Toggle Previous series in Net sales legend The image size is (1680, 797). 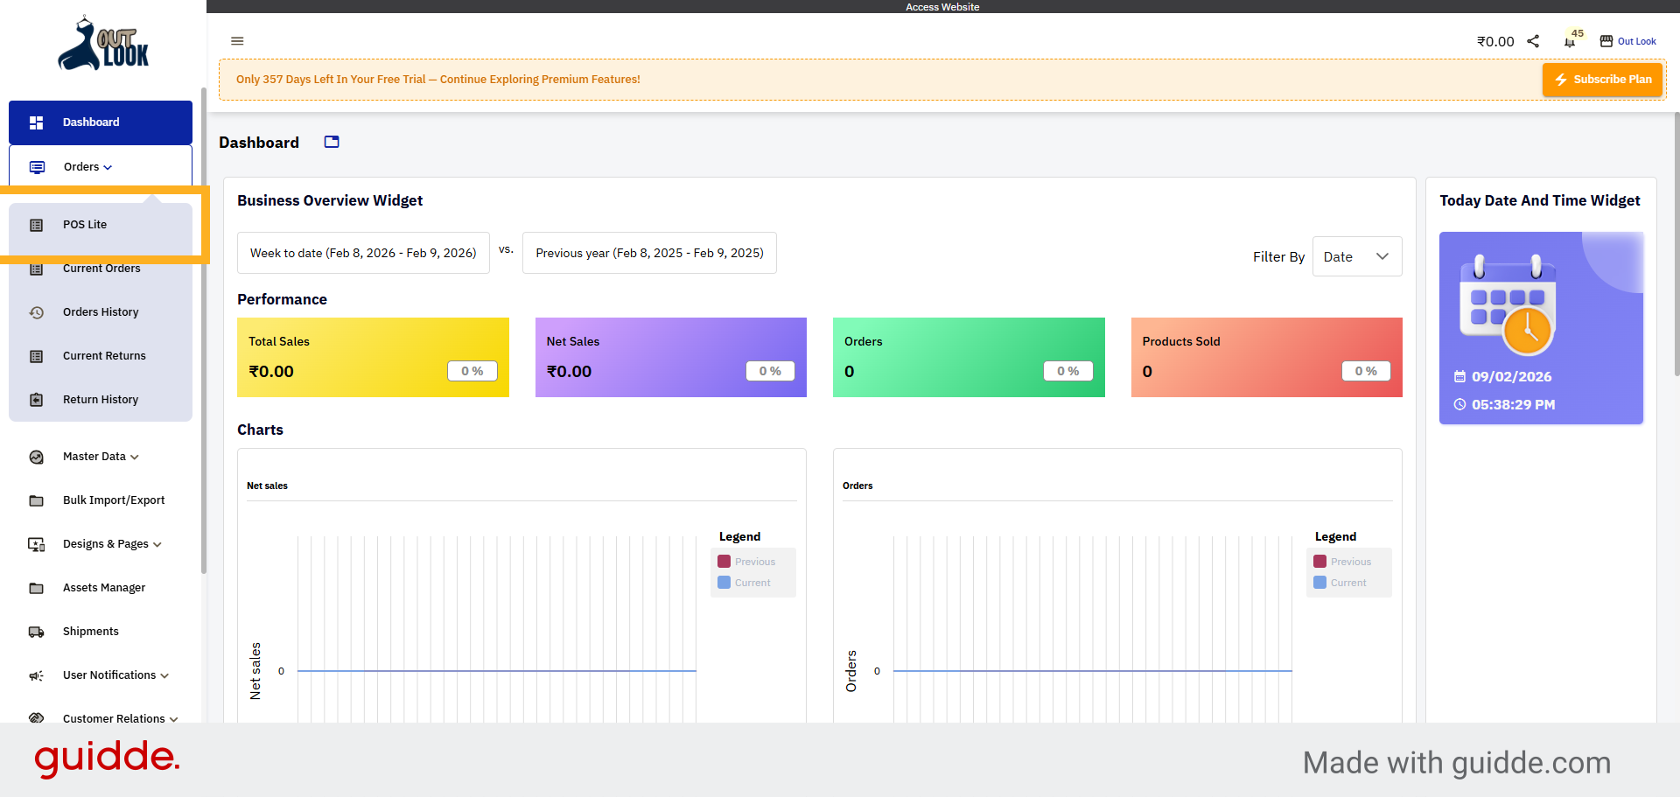point(748,561)
